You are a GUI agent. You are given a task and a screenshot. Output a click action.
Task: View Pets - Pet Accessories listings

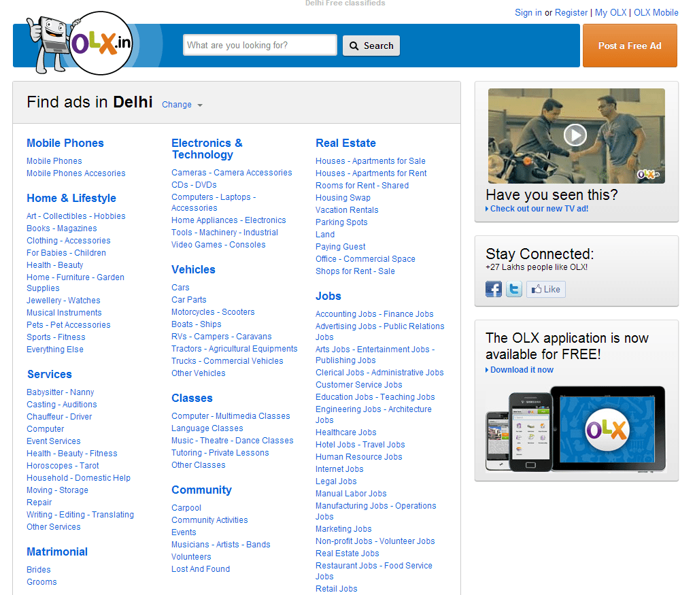tap(68, 325)
